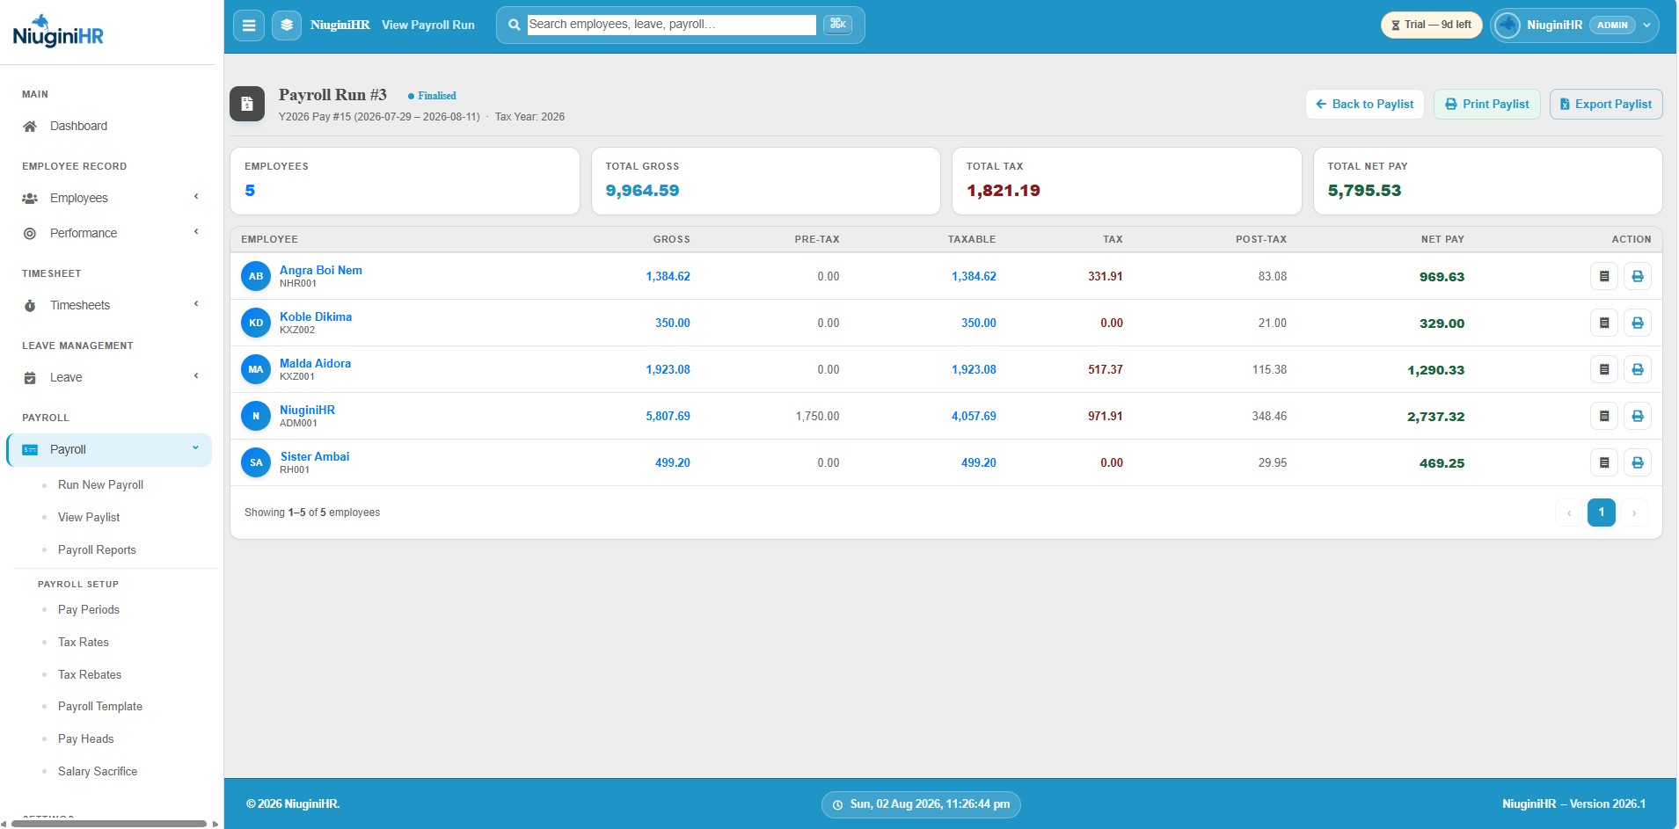Open Sister Ambai employee link
Screen dimensions: 1679x829
click(x=315, y=456)
